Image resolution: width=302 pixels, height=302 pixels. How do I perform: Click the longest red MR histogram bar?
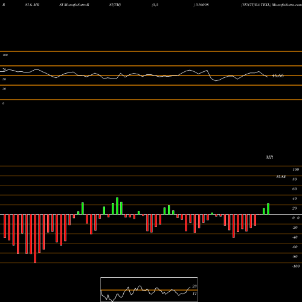coord(35,239)
